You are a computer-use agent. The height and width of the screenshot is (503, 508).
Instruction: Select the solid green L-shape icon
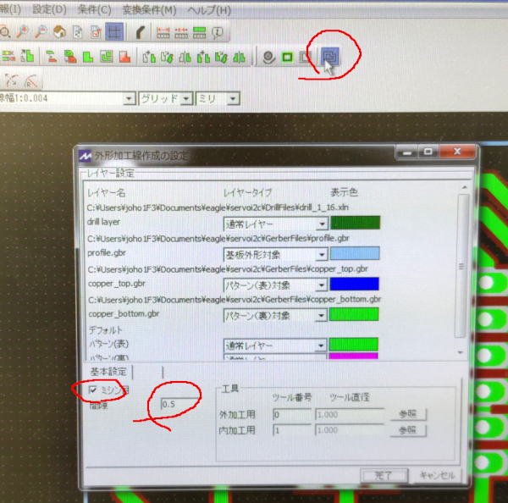(x=88, y=57)
